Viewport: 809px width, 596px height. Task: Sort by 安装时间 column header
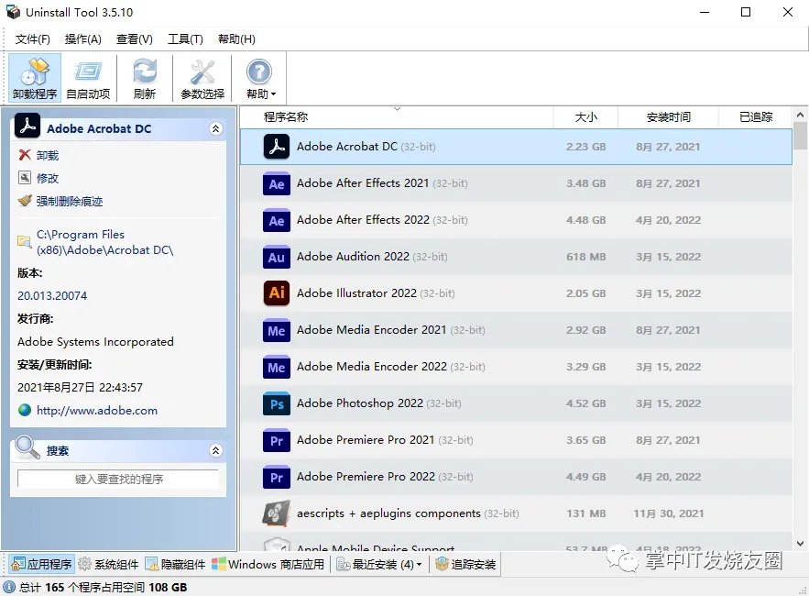668,117
